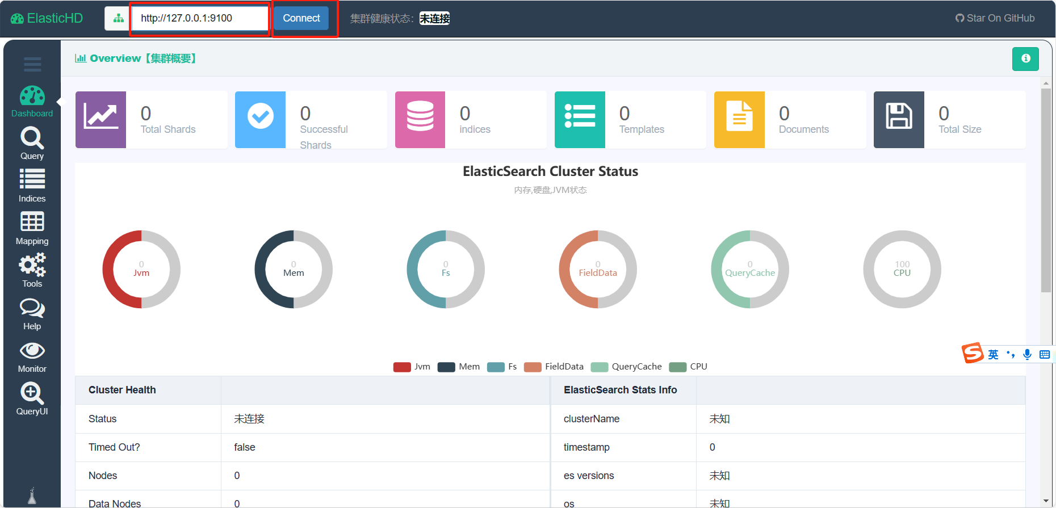Image resolution: width=1056 pixels, height=508 pixels.
Task: Toggle Mem legend entry
Action: (459, 367)
